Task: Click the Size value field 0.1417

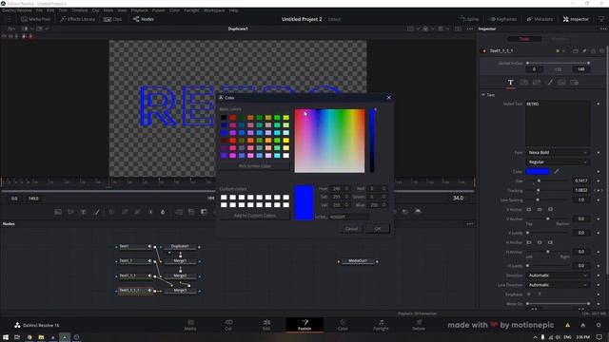Action: tap(581, 180)
